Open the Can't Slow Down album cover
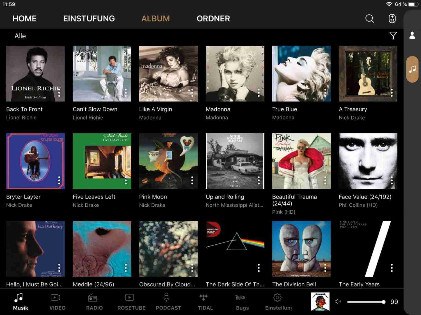421x315 pixels. pos(102,74)
